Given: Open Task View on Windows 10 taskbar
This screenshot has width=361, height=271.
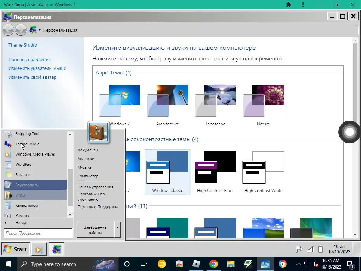Looking at the screenshot, I should click(144, 264).
